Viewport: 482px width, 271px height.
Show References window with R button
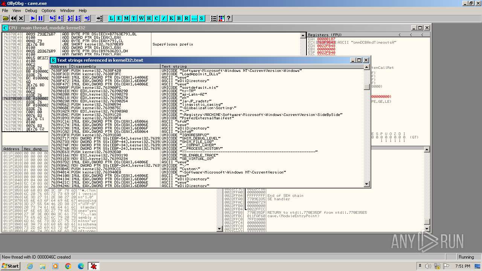tap(187, 18)
